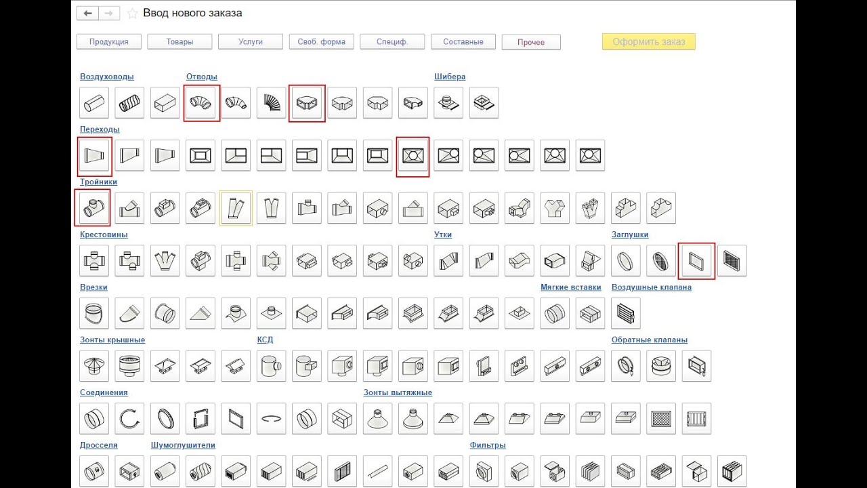Follow the Врезки heading link
Screen dimensions: 867x488
[93, 287]
